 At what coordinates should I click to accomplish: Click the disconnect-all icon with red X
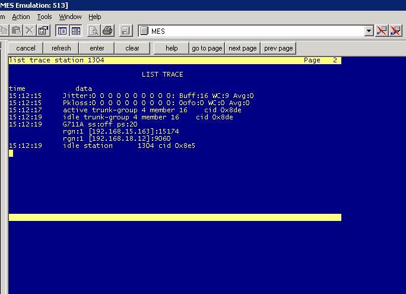(396, 31)
